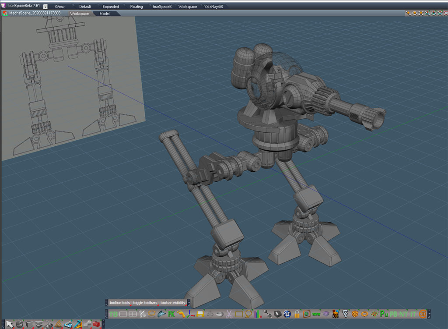
Task: Switch to the YafaRay4tS layout tab
Action: pos(213,7)
